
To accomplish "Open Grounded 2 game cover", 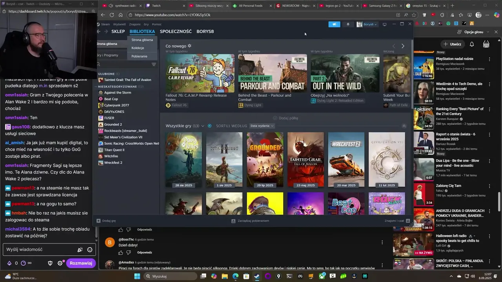I will tap(265, 160).
